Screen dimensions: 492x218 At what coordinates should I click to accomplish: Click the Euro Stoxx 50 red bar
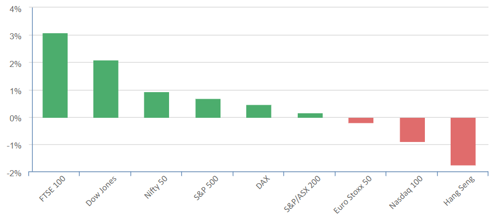coord(361,120)
